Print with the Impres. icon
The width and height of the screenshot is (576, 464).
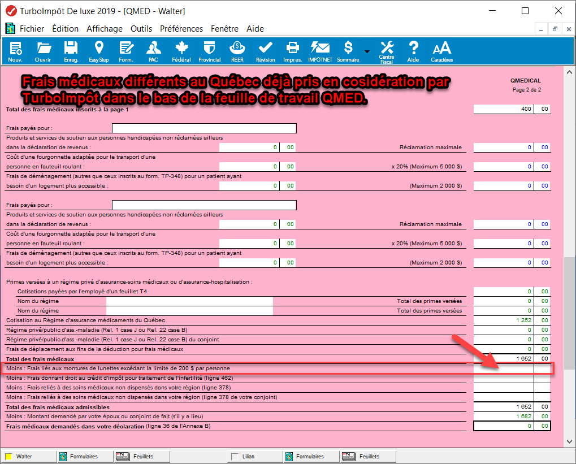click(x=292, y=51)
